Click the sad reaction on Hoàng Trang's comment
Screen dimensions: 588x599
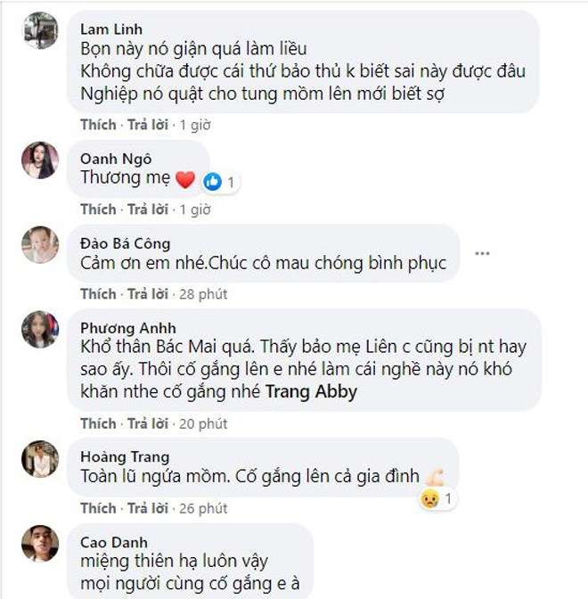click(x=429, y=498)
